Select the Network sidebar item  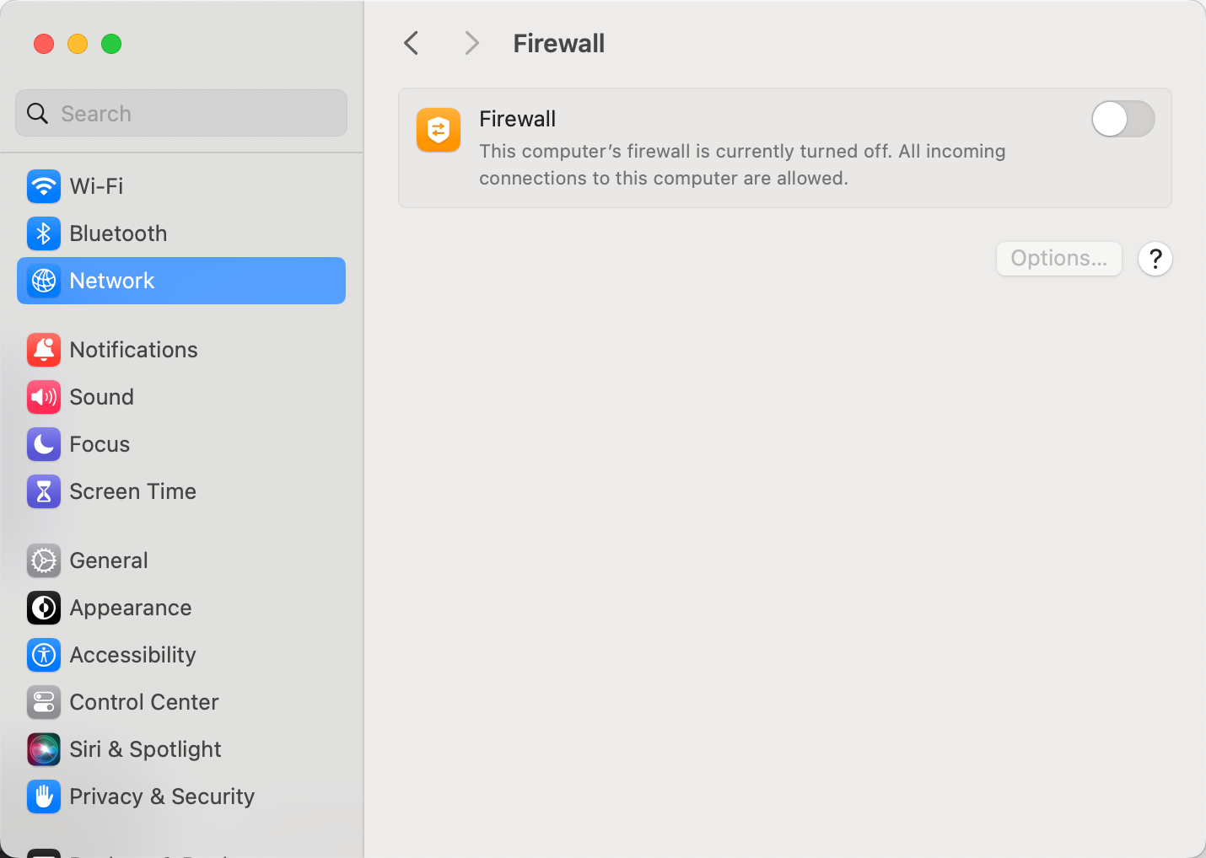111,281
